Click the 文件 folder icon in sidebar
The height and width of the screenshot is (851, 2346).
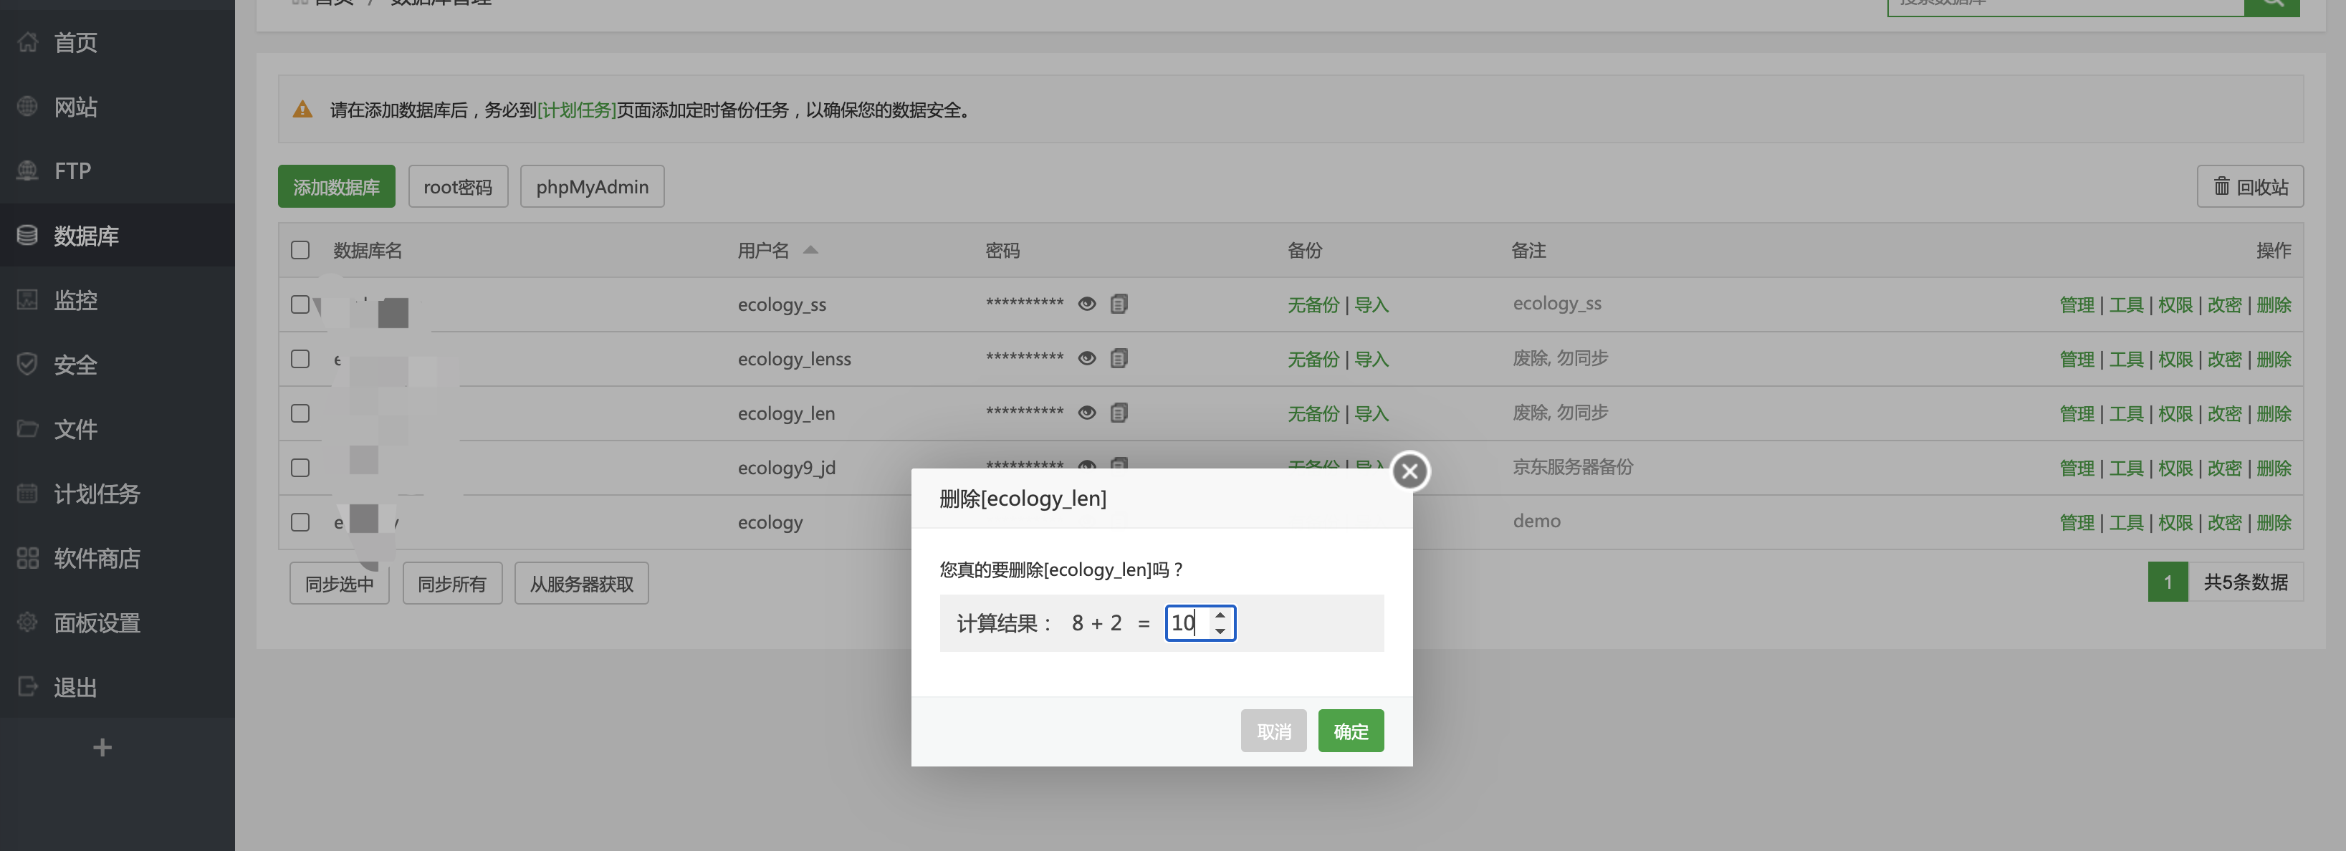point(27,428)
